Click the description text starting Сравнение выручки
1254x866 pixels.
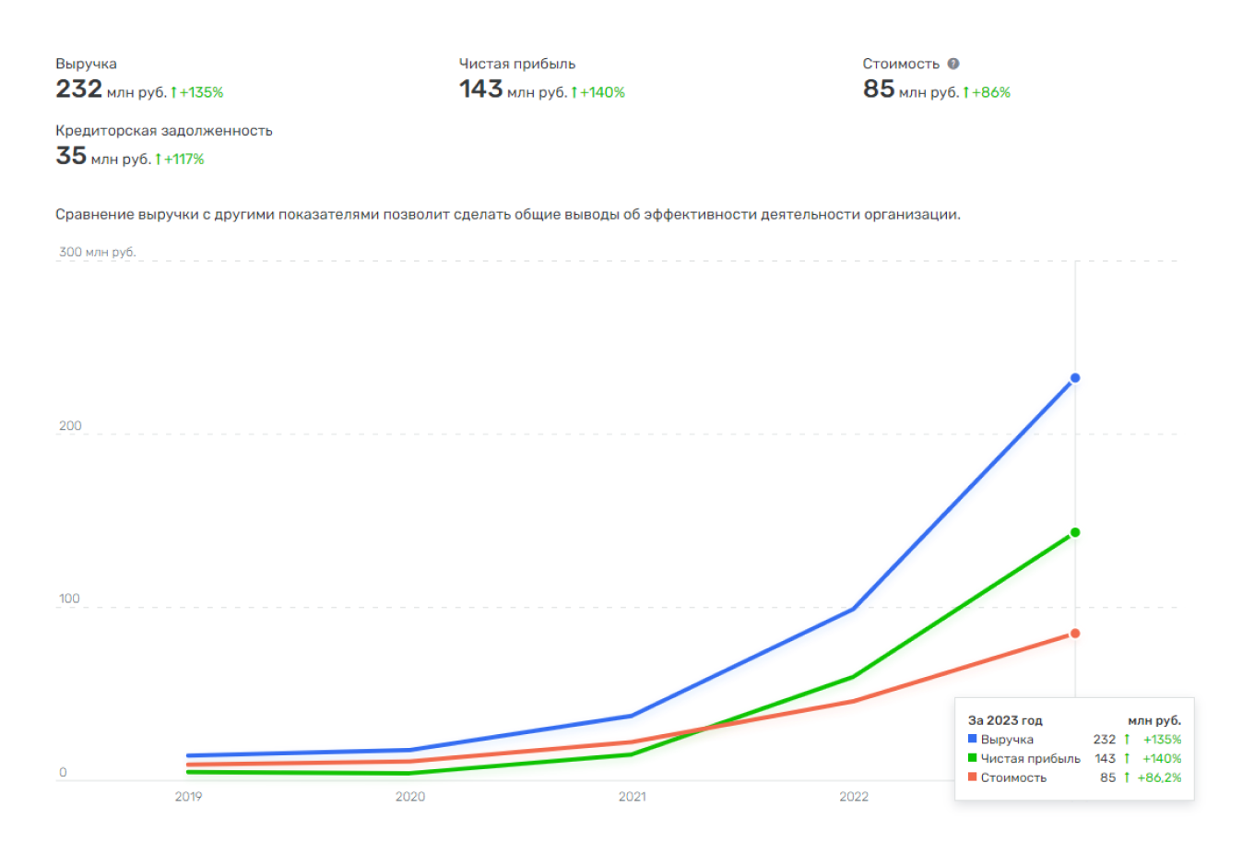(x=508, y=215)
